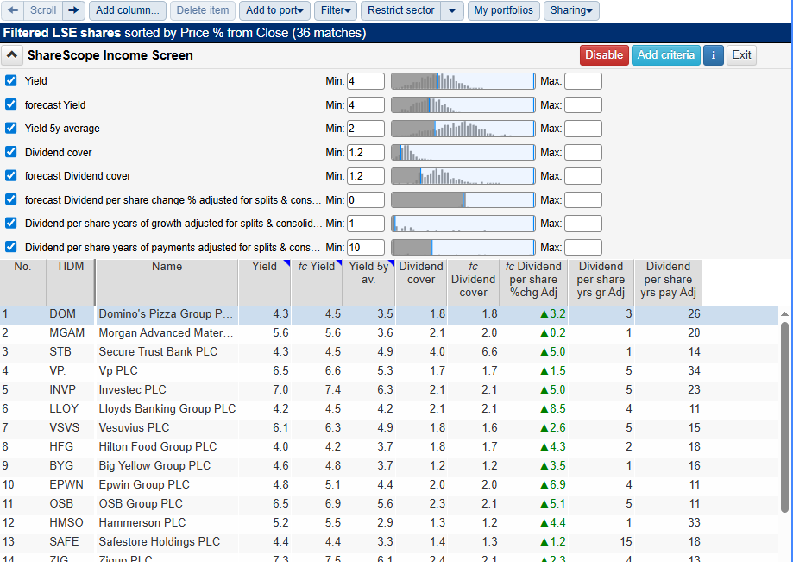
Task: Open the screen info button
Action: (x=713, y=55)
